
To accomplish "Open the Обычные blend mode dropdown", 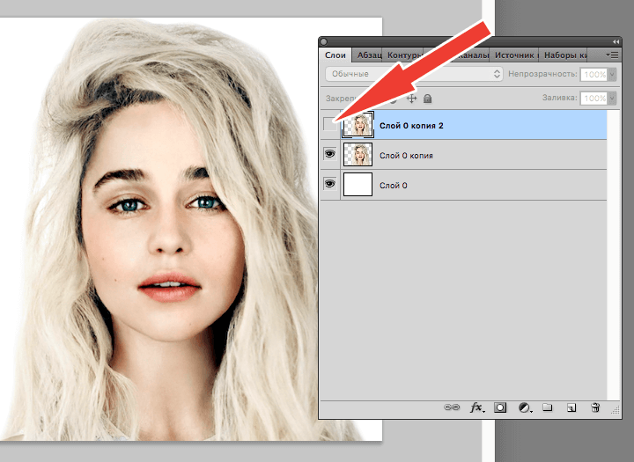I will [x=413, y=75].
